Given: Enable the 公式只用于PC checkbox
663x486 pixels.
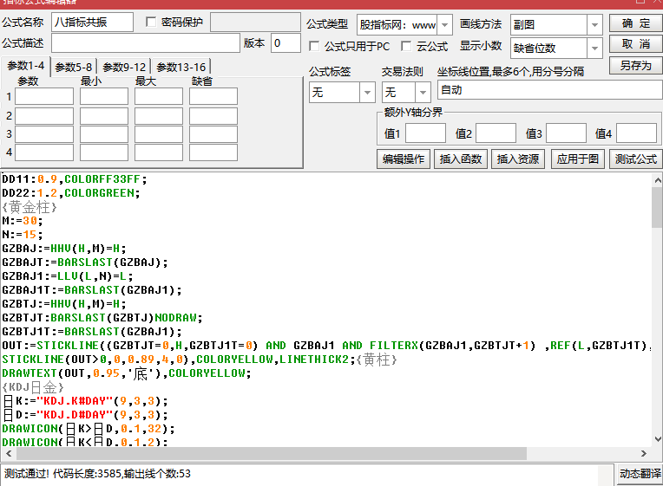Looking at the screenshot, I should pos(314,46).
